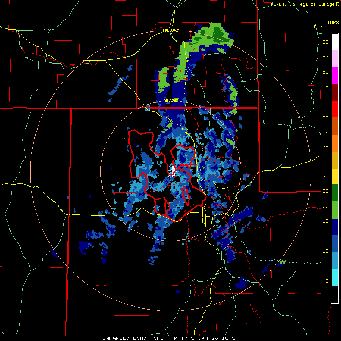Viewport: 341px width, 341px height.
Task: Click the legend value 22
Action: point(325,206)
